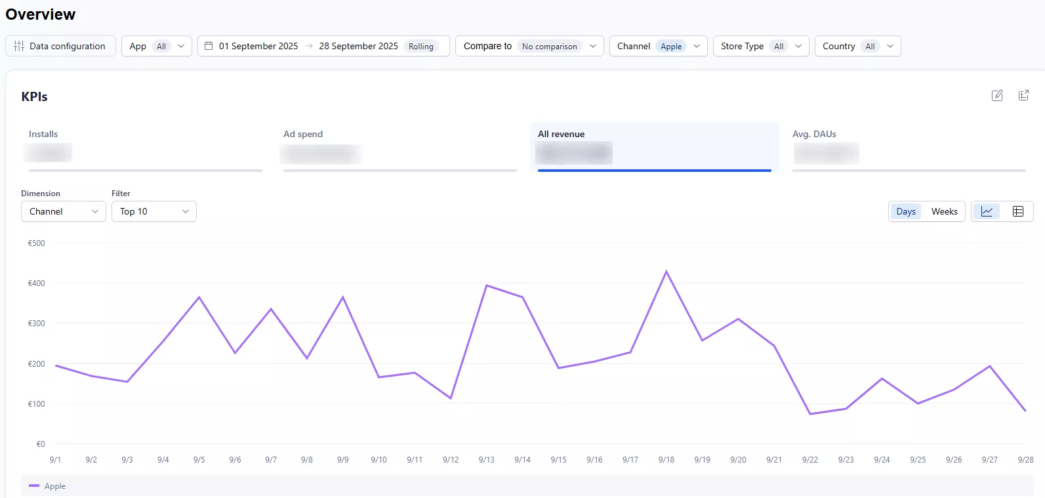Click the 9/18 peak on revenue line

tap(666, 272)
